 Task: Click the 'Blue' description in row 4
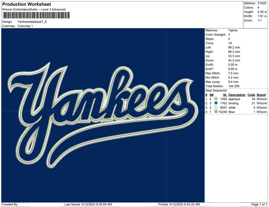pyautogui.click(x=232, y=112)
